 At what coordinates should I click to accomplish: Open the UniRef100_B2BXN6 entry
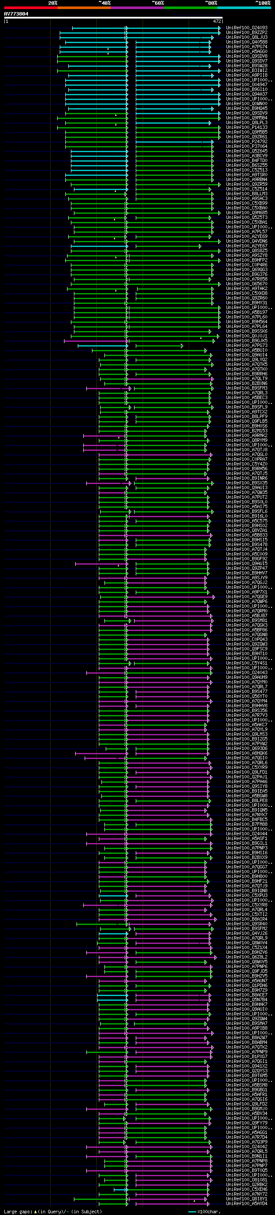[x=247, y=384]
